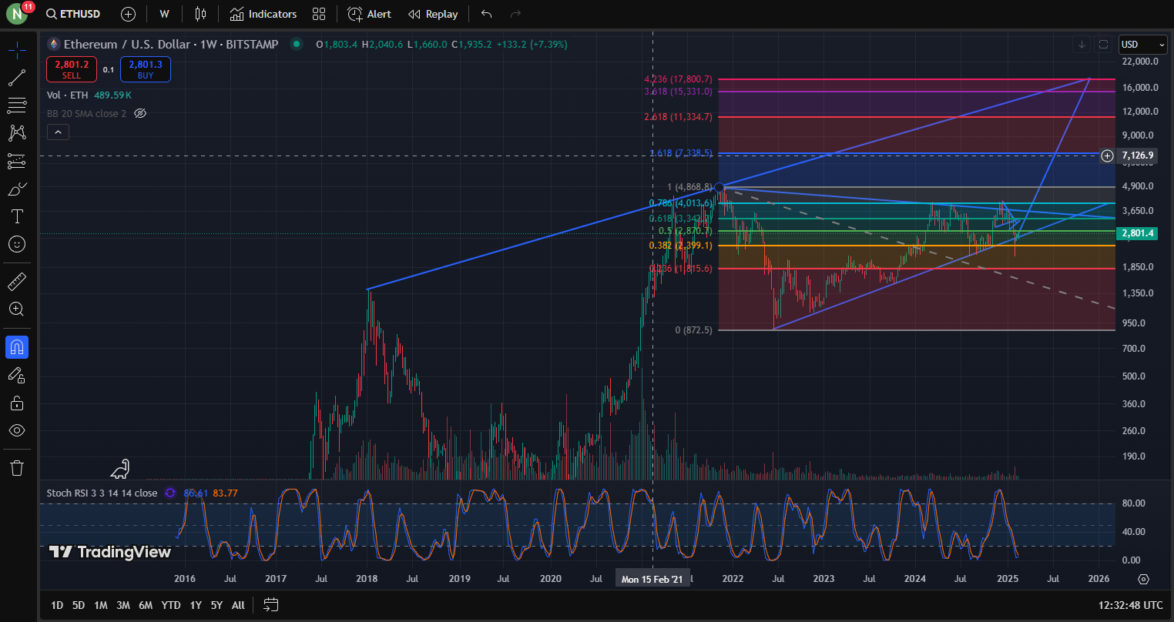The width and height of the screenshot is (1174, 622).
Task: Click the 0 (872.5) Fibonacci level
Action: [693, 329]
